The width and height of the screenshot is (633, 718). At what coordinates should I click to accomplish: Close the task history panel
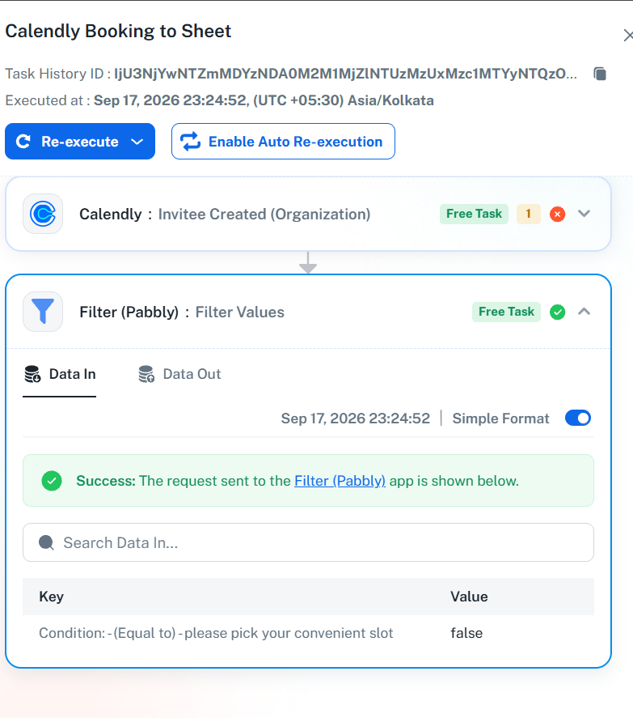pyautogui.click(x=627, y=36)
